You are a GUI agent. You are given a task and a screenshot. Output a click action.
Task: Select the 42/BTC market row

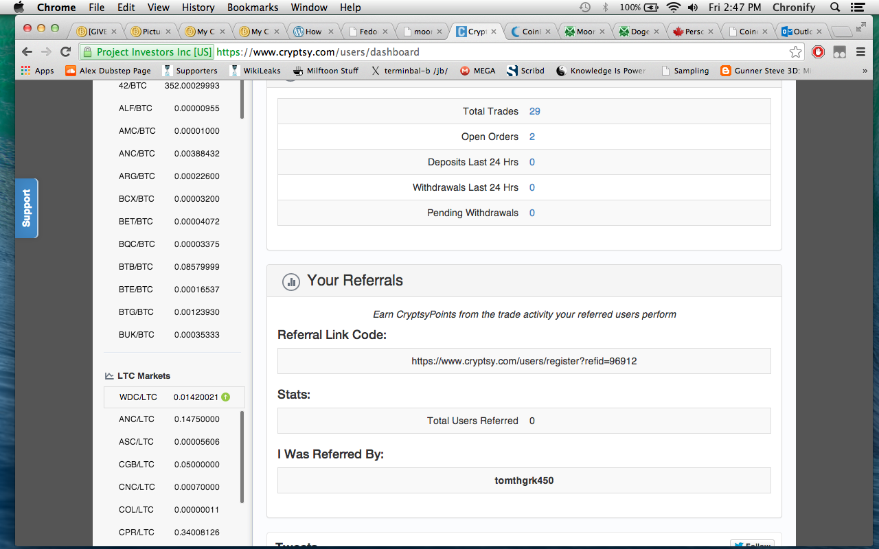(x=169, y=86)
